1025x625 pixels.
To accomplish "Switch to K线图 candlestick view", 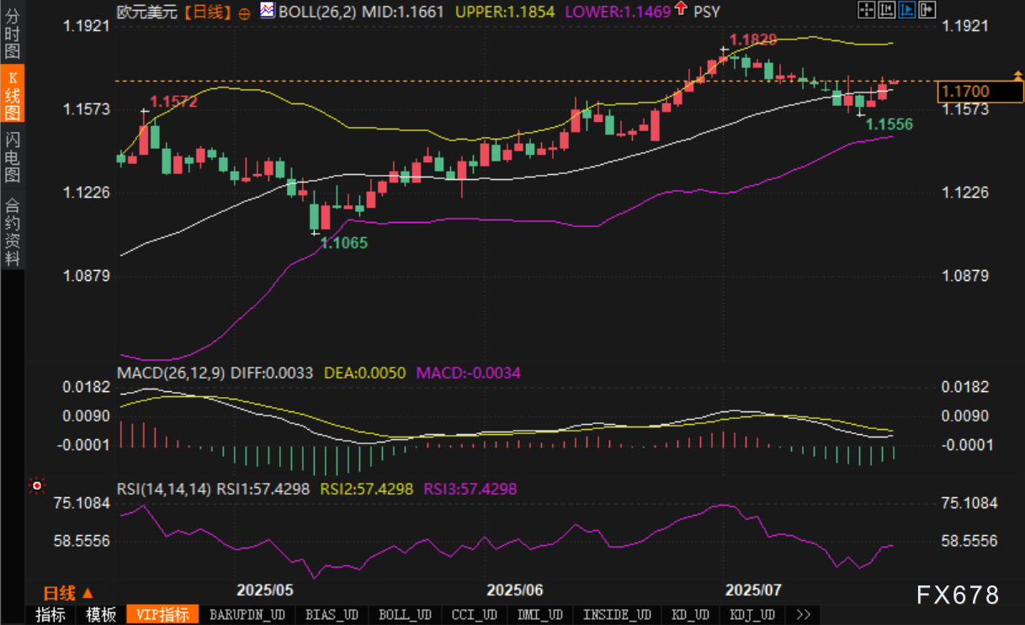I will pos(12,95).
